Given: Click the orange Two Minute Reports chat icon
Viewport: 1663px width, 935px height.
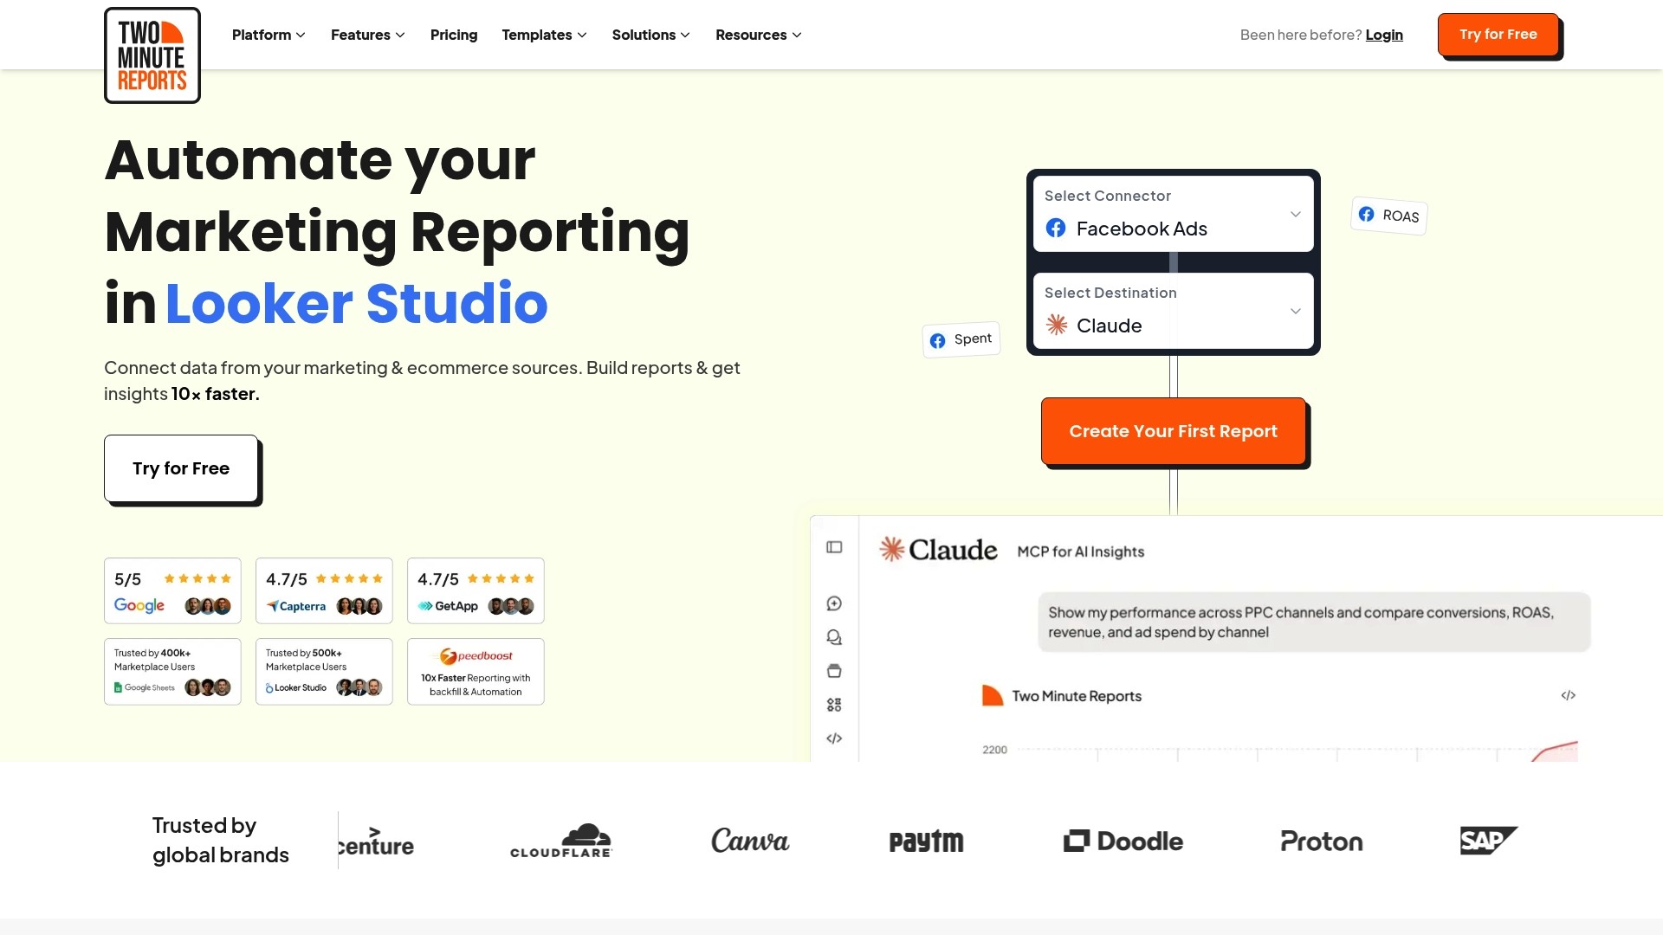Looking at the screenshot, I should pos(993,695).
